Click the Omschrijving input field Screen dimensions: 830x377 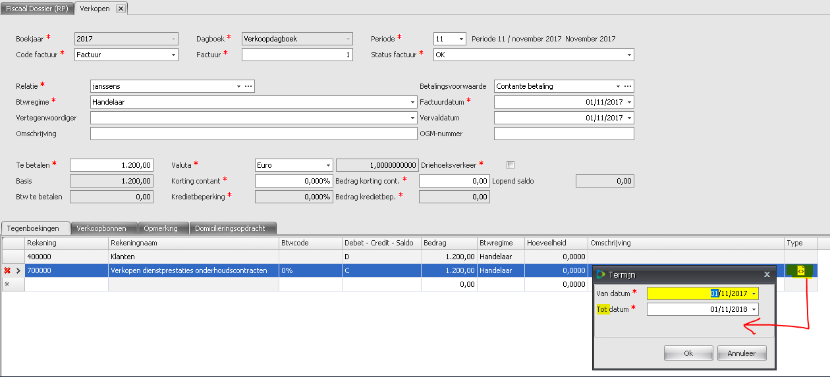pos(254,134)
